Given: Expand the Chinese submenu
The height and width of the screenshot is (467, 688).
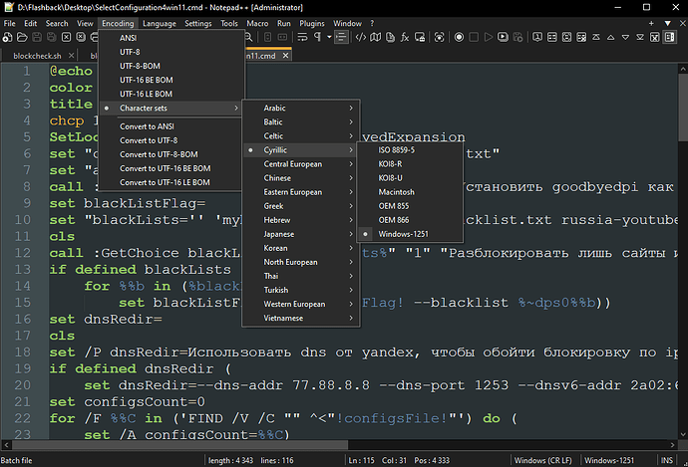Looking at the screenshot, I should [x=301, y=178].
